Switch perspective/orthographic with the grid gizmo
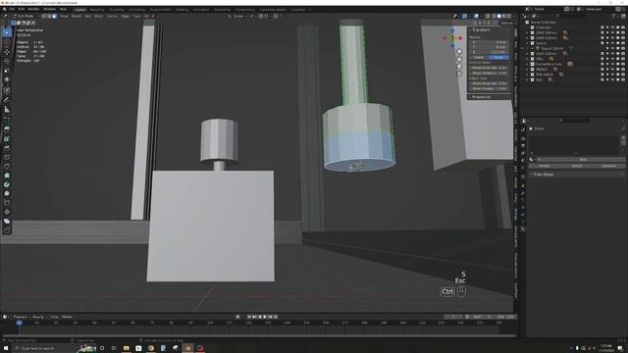This screenshot has height=353, width=628. tap(459, 74)
